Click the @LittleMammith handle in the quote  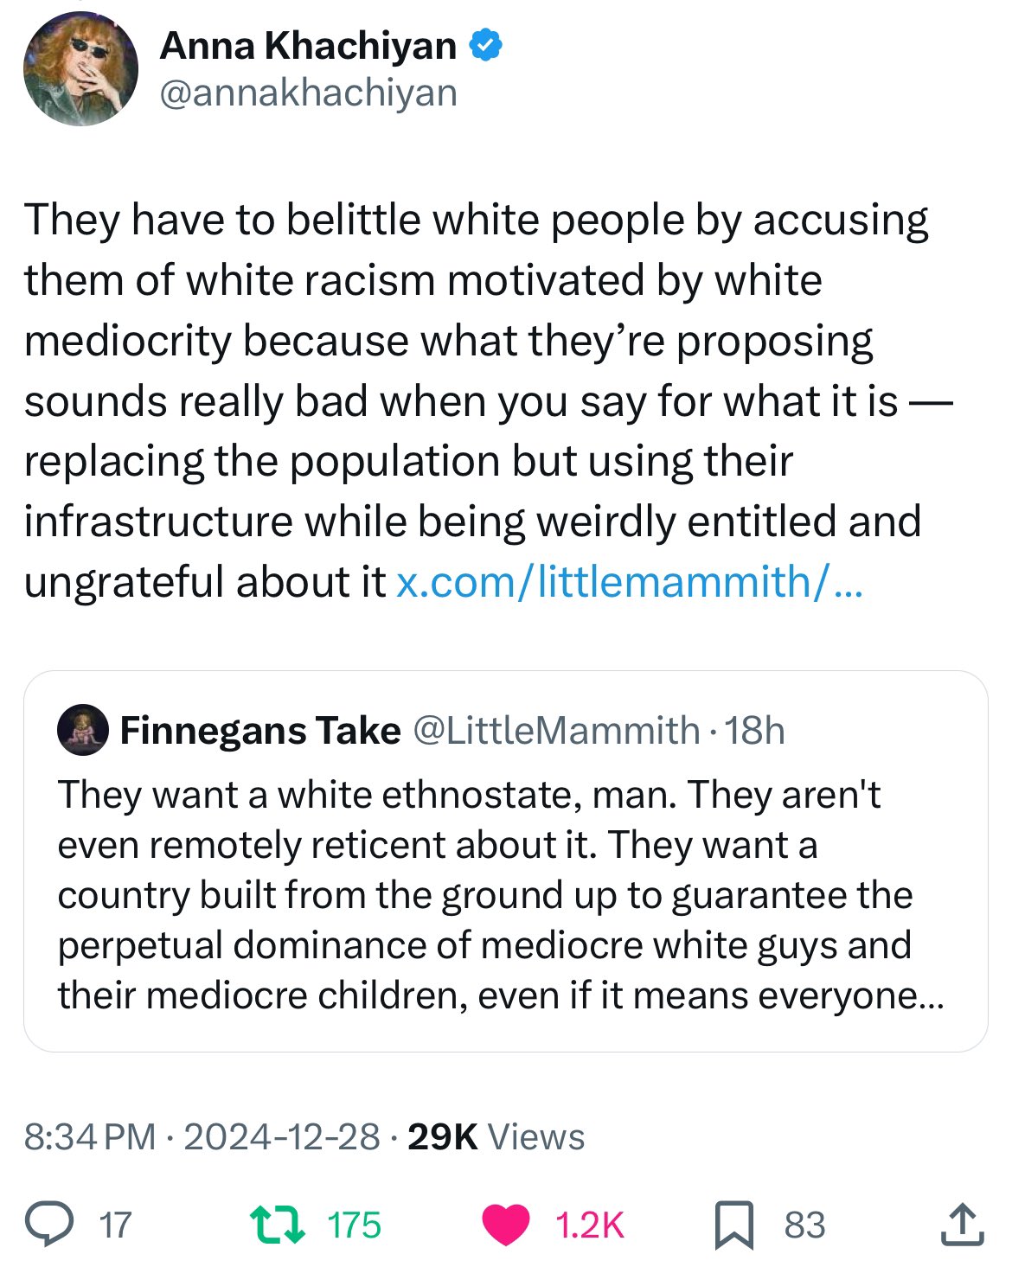coord(556,731)
